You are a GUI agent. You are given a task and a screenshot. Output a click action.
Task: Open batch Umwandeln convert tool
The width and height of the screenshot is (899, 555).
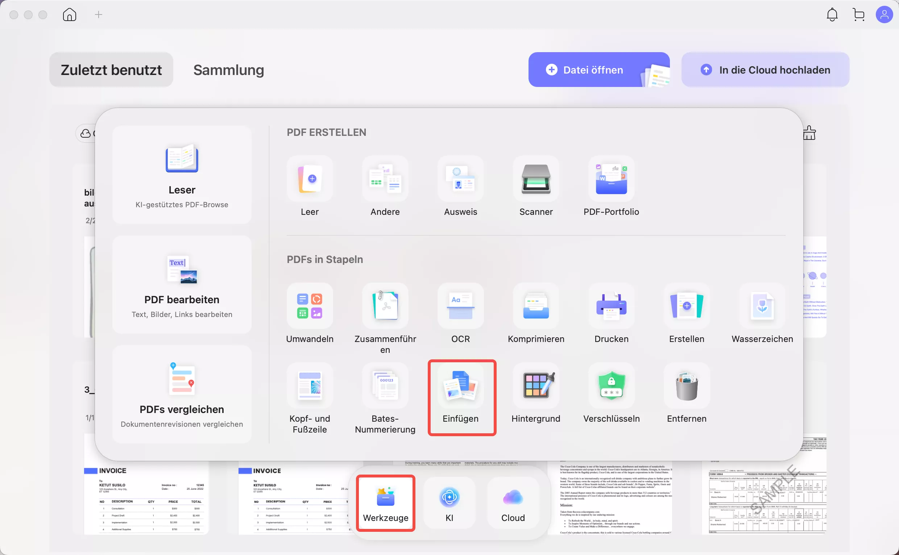(x=310, y=313)
